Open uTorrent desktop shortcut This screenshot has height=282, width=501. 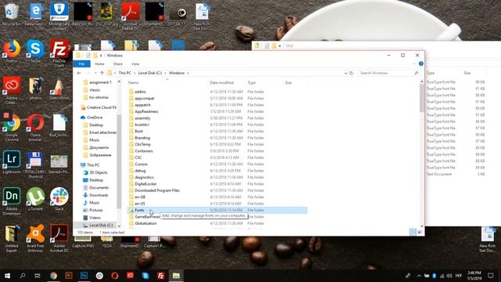click(x=35, y=199)
